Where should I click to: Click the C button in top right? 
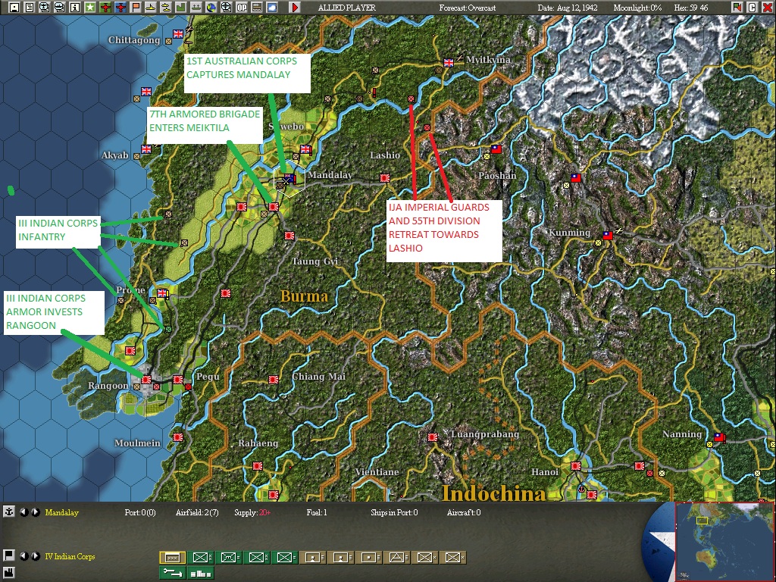tap(753, 7)
